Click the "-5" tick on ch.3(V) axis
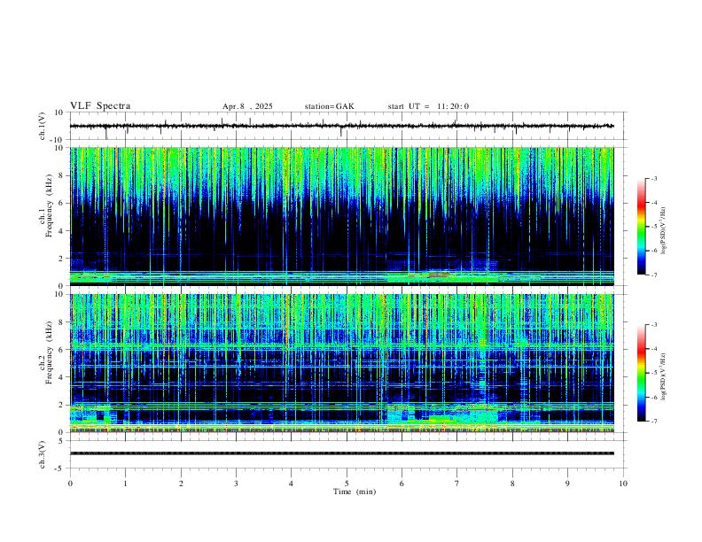702x542 pixels. pyautogui.click(x=60, y=468)
